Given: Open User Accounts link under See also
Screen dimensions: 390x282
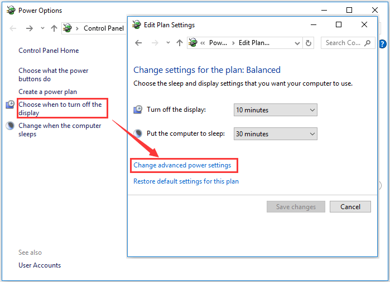Looking at the screenshot, I should point(40,265).
